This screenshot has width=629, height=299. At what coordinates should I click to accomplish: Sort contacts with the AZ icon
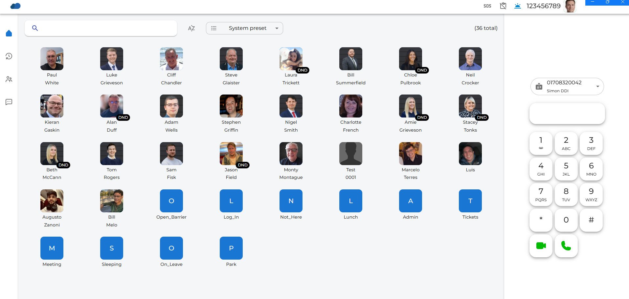191,28
